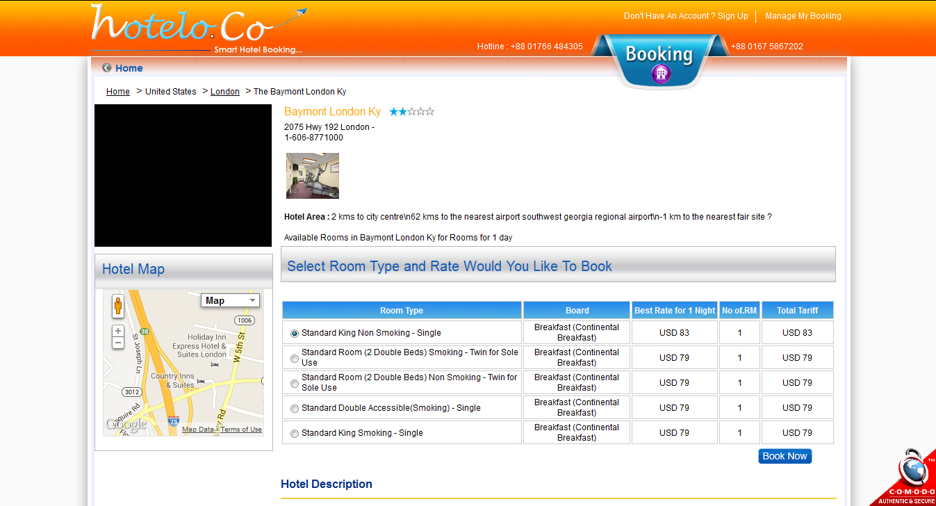Click the Hotel Map panel heading
Screen dimensions: 936x506
133,269
